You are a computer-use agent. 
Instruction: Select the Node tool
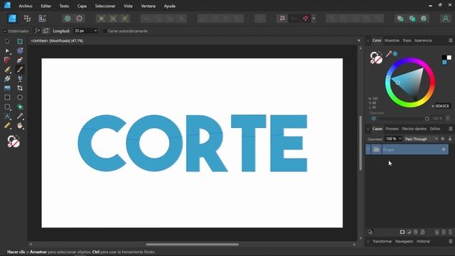click(x=7, y=50)
